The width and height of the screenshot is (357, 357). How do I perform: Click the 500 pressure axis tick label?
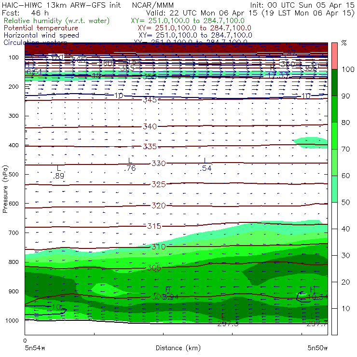coord(14,174)
